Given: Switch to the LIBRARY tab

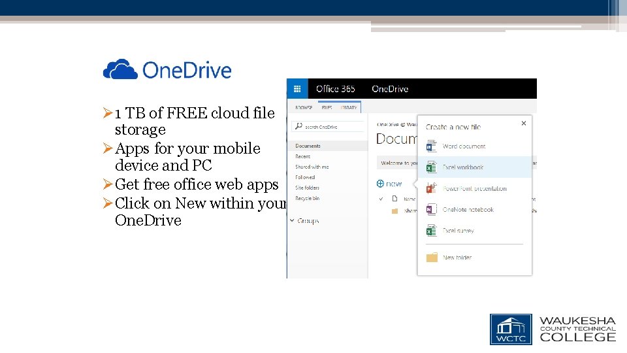Looking at the screenshot, I should pyautogui.click(x=349, y=107).
